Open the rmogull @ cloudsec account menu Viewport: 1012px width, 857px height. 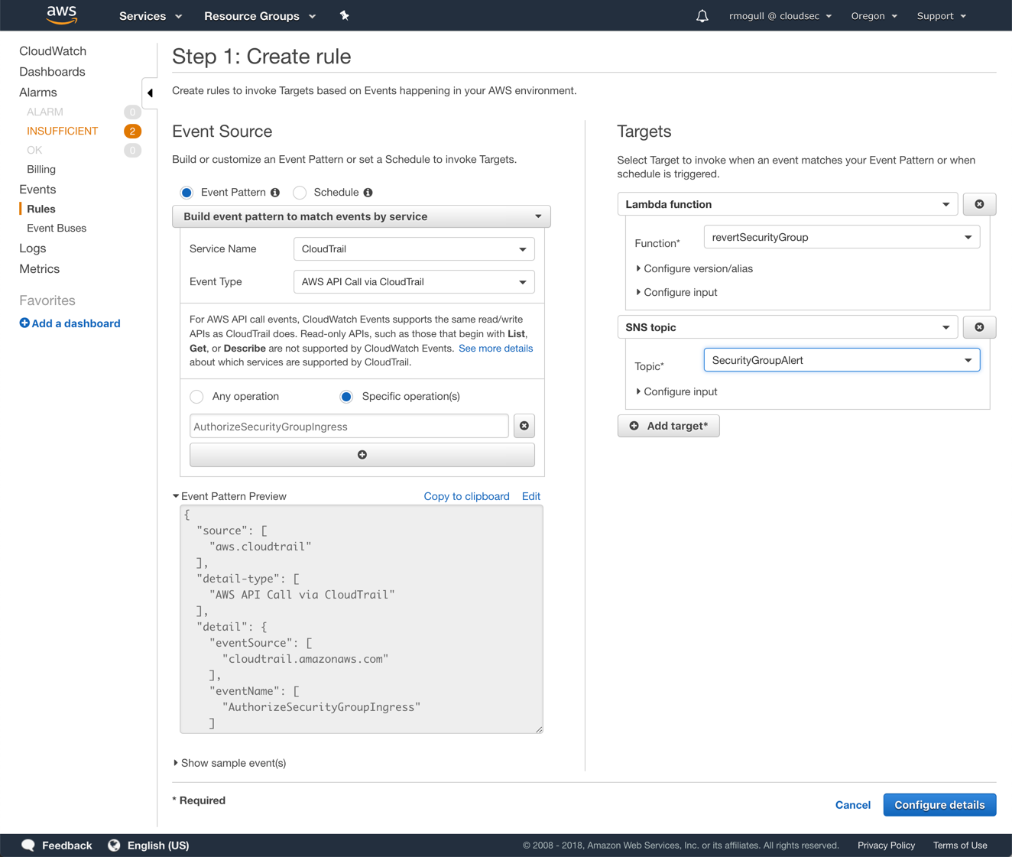pyautogui.click(x=780, y=16)
